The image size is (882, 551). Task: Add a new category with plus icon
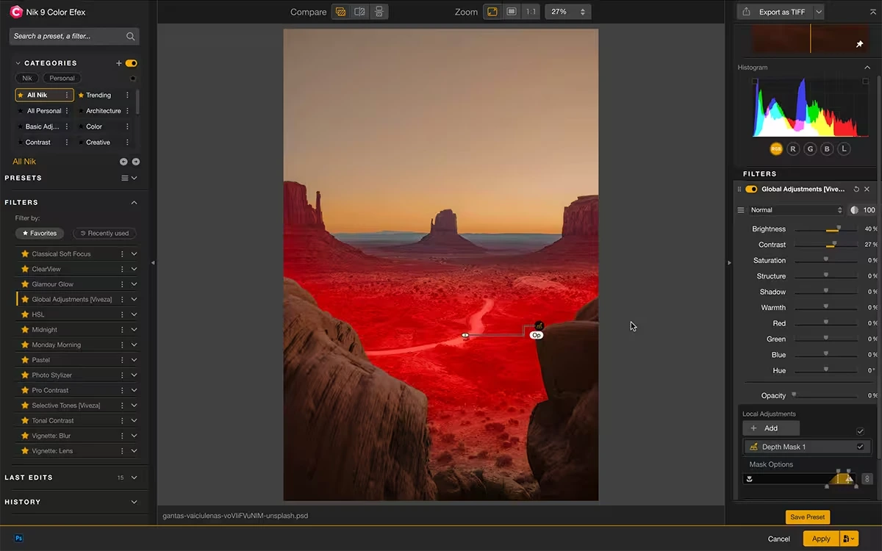pyautogui.click(x=119, y=63)
